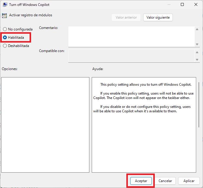Image resolution: width=203 pixels, height=188 pixels.
Task: Click the 'Comentario:' label
Action: tap(49, 28)
